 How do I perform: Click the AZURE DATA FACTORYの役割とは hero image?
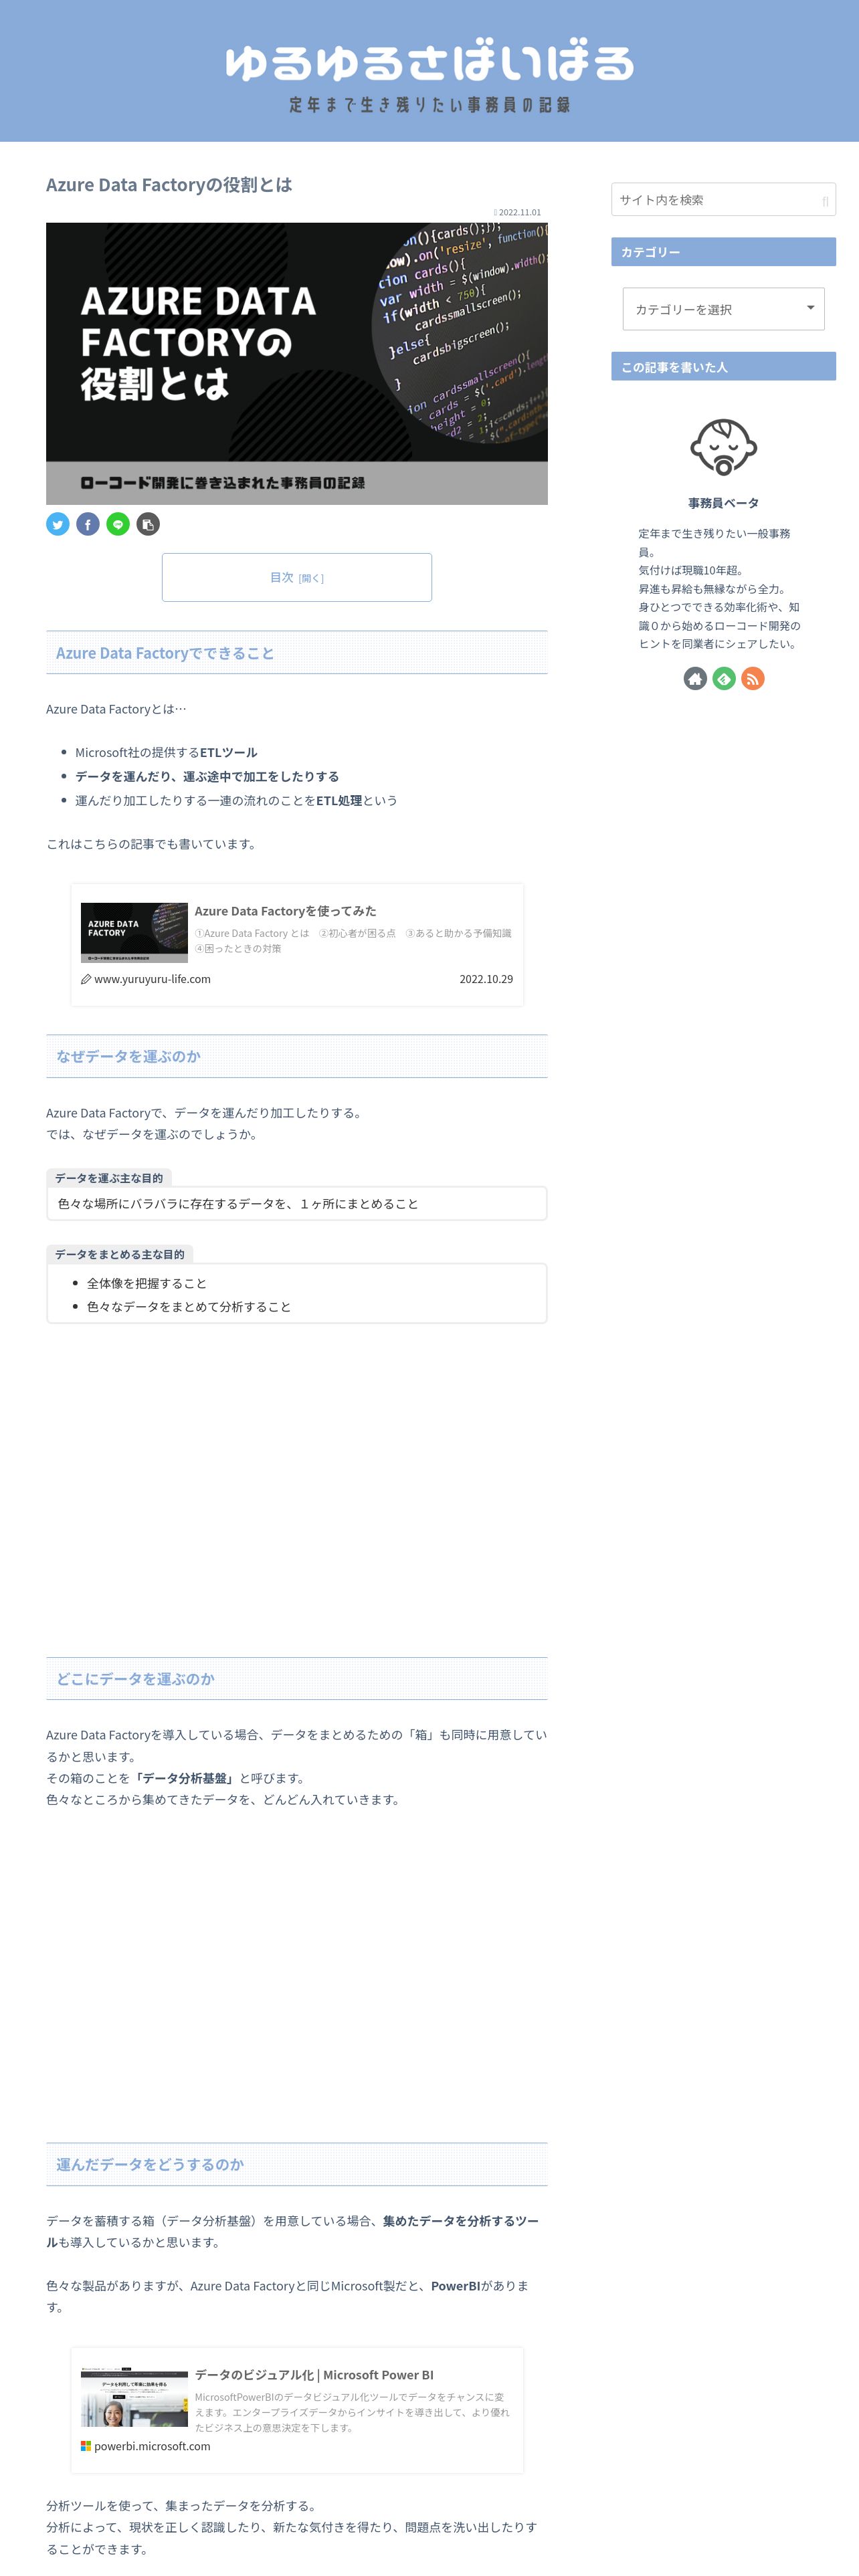tap(297, 363)
